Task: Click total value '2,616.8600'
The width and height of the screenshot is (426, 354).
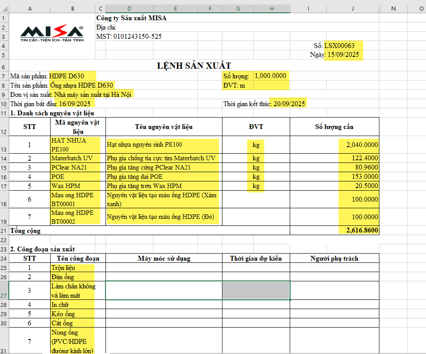Action: pyautogui.click(x=362, y=230)
